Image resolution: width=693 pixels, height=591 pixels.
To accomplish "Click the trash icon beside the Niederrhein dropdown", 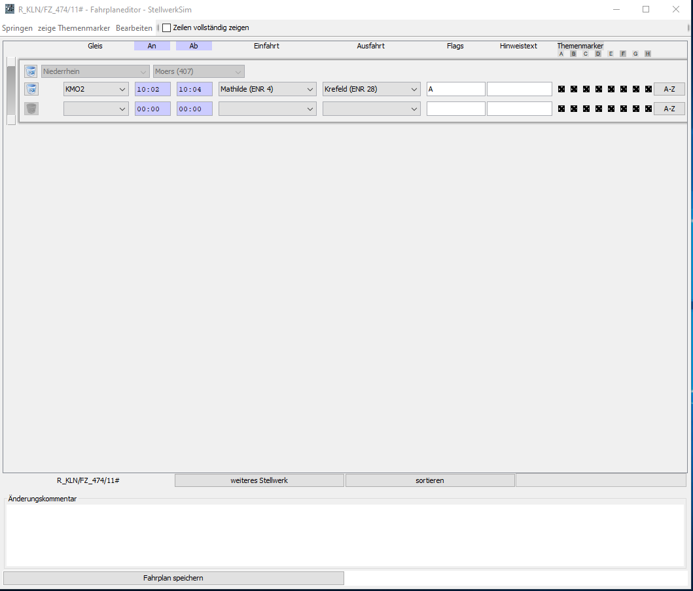I will pyautogui.click(x=31, y=71).
